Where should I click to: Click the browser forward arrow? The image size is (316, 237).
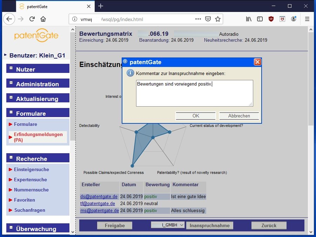[x=21, y=19]
